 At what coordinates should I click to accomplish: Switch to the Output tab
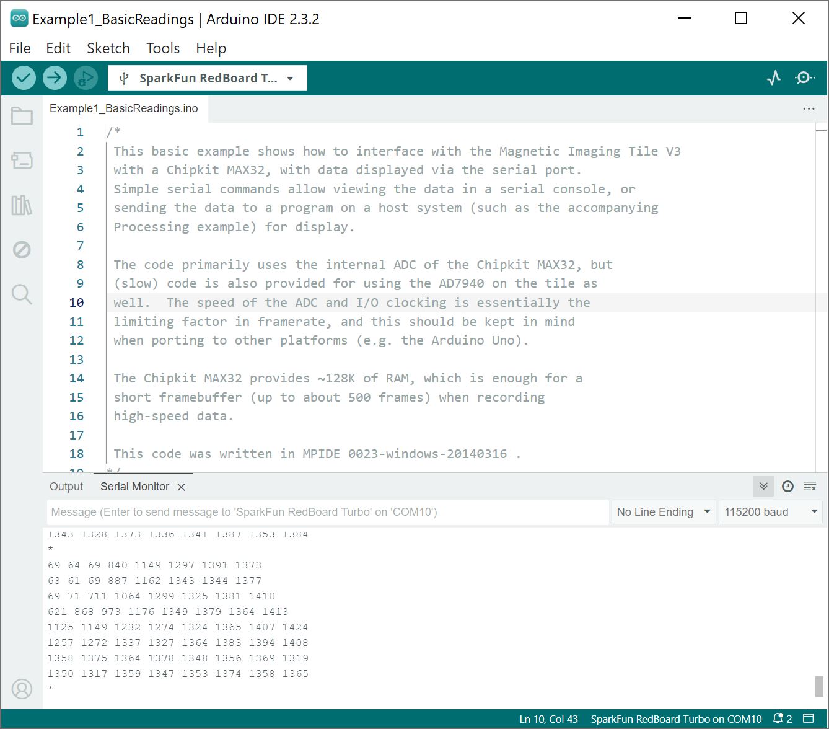tap(66, 487)
